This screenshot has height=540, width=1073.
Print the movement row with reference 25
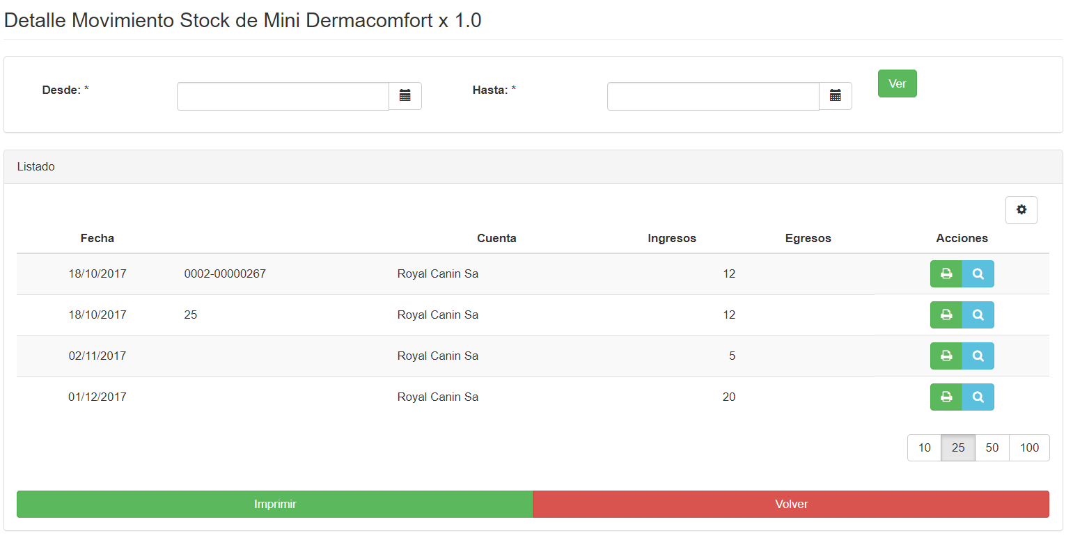(946, 315)
